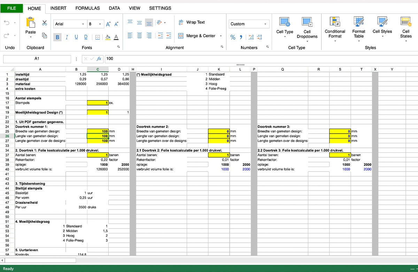Click the Redo arrow icon
Viewport: 418px width, 272px height.
(7, 35)
